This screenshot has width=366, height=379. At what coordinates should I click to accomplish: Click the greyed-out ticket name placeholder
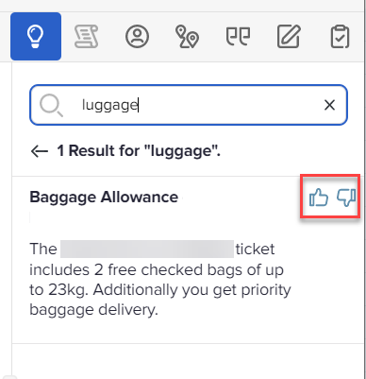click(x=147, y=250)
